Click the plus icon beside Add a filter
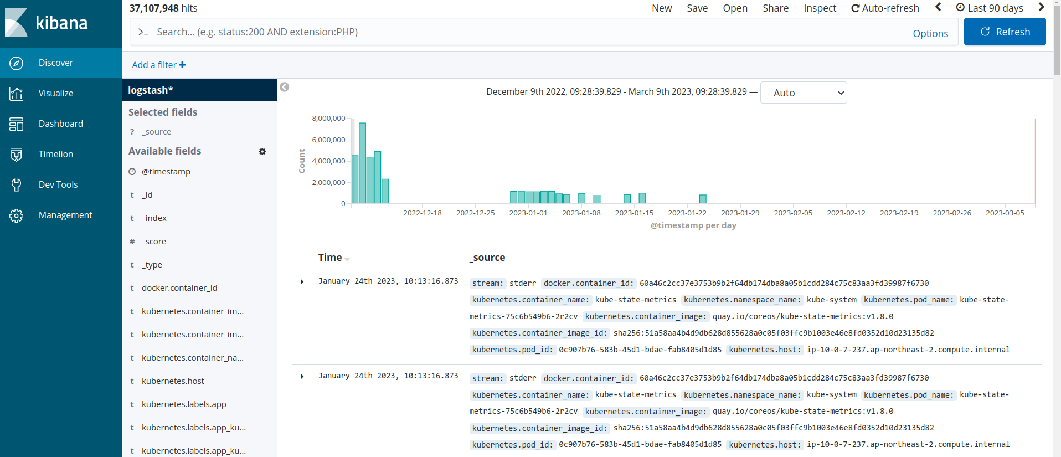 tap(182, 65)
